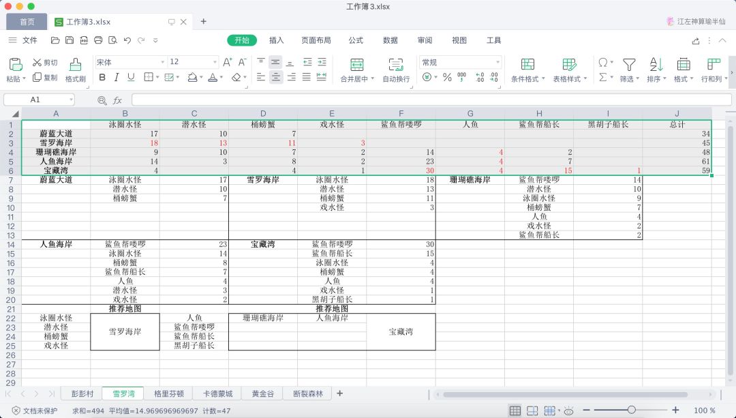The image size is (736, 418).
Task: Toggle eye protection mode icon
Action: 568,411
